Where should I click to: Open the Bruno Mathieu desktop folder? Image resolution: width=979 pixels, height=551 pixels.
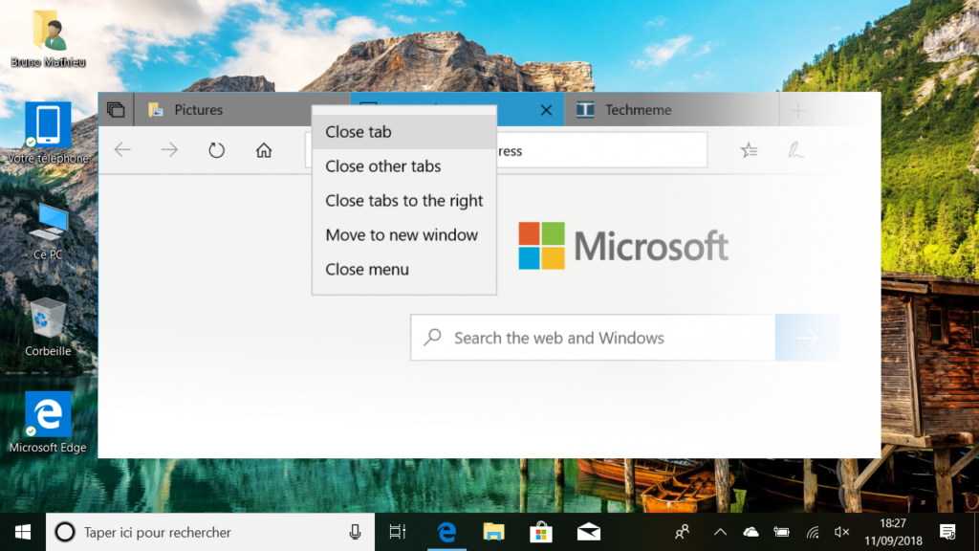click(48, 38)
